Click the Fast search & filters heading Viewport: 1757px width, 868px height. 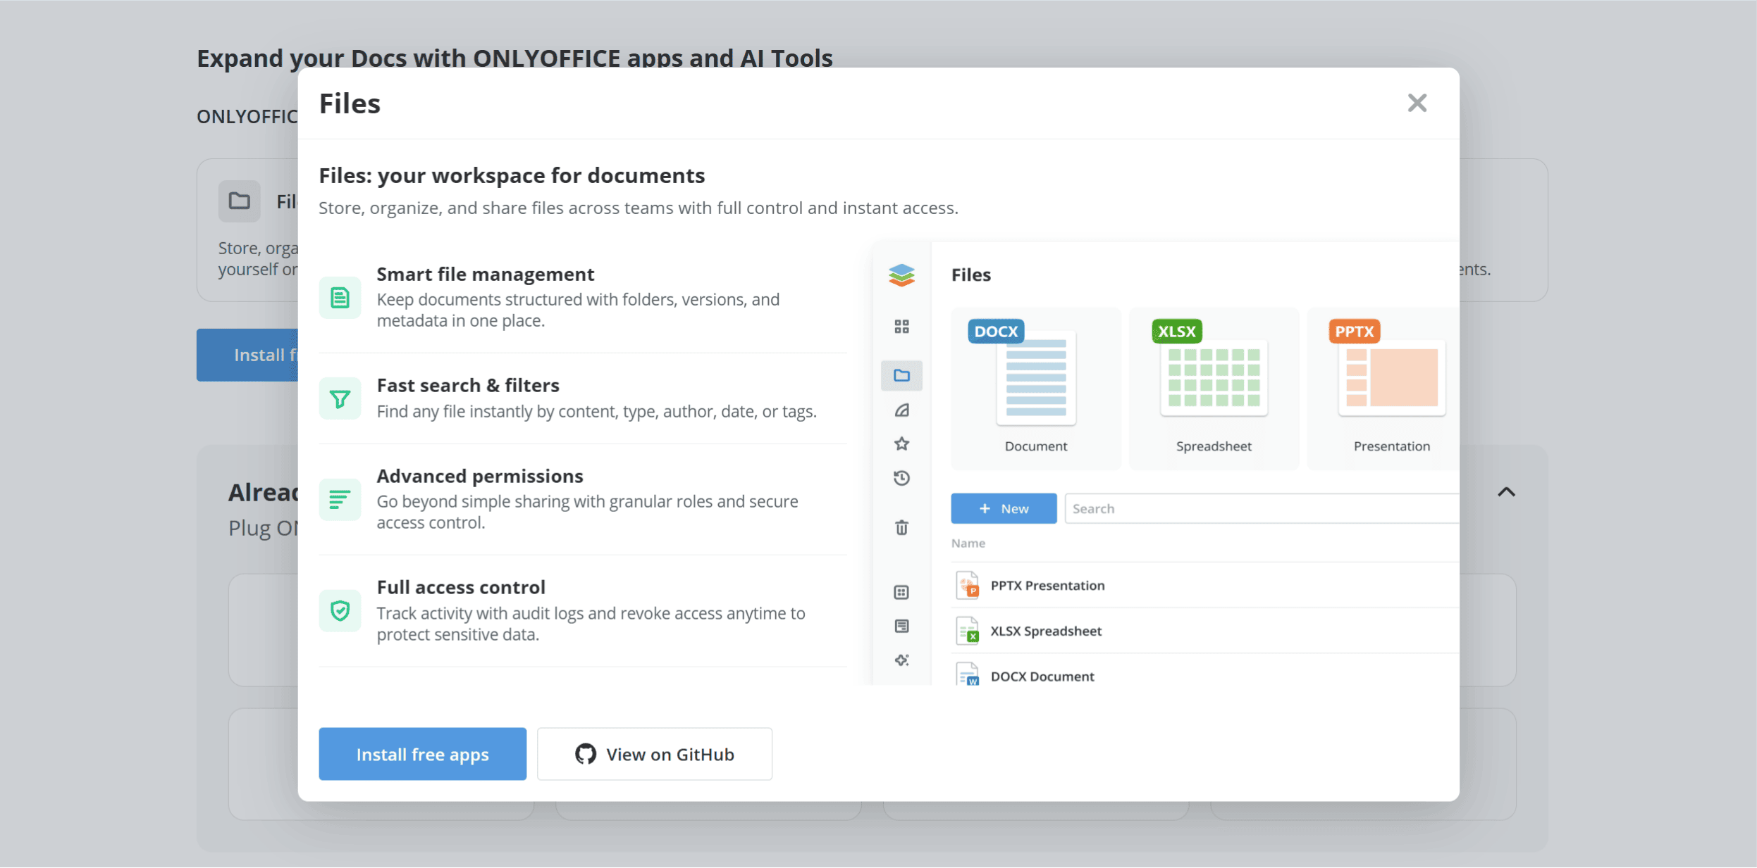468,385
